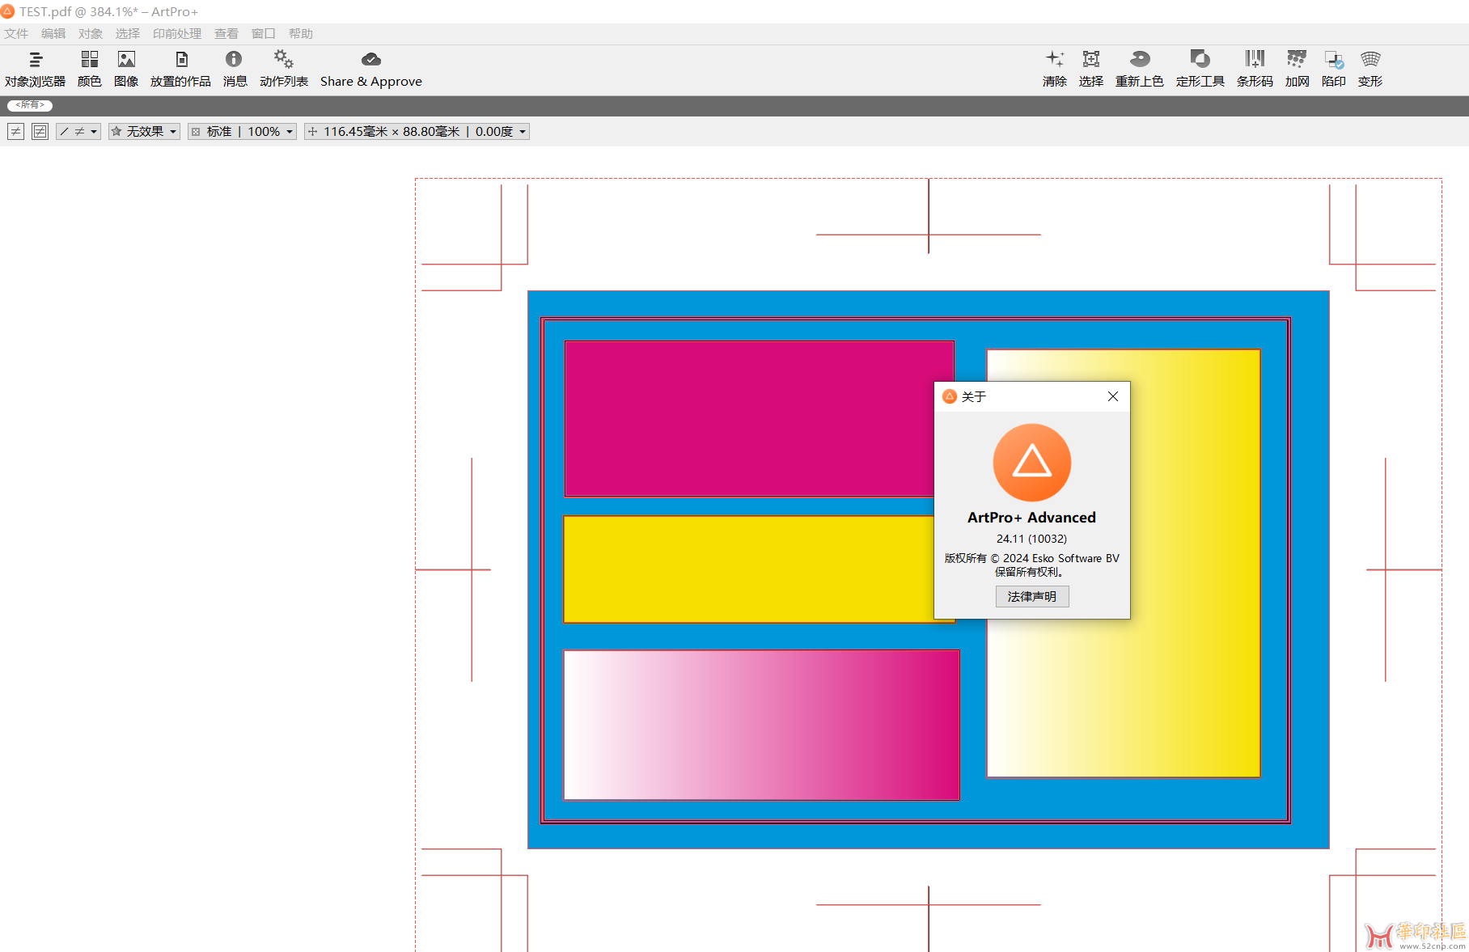Select the 加网 screening tool
Screen dimensions: 1469x952
pos(1297,69)
